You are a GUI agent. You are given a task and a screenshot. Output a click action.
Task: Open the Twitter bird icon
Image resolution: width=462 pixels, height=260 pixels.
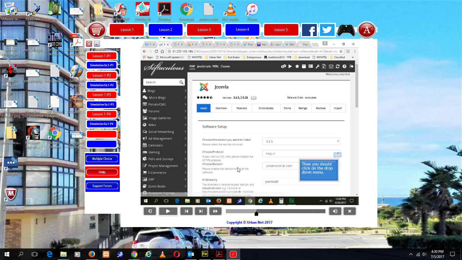click(x=327, y=30)
